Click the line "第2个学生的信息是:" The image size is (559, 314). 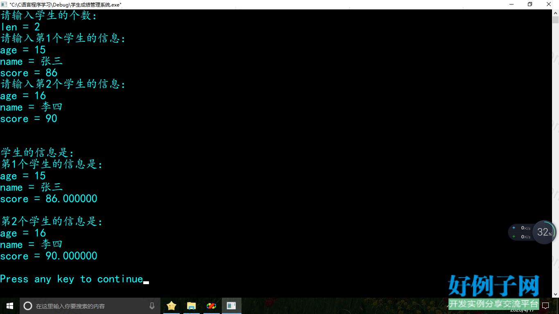tap(52, 222)
